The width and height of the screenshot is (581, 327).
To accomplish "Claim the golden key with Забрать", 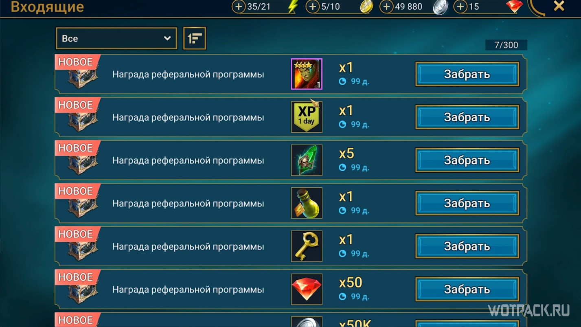I will pos(467,246).
